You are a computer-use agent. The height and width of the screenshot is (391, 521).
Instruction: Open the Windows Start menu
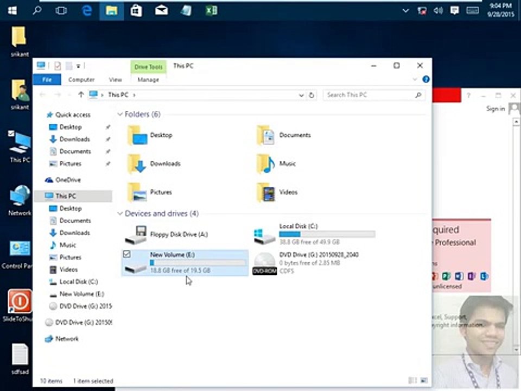(12, 11)
